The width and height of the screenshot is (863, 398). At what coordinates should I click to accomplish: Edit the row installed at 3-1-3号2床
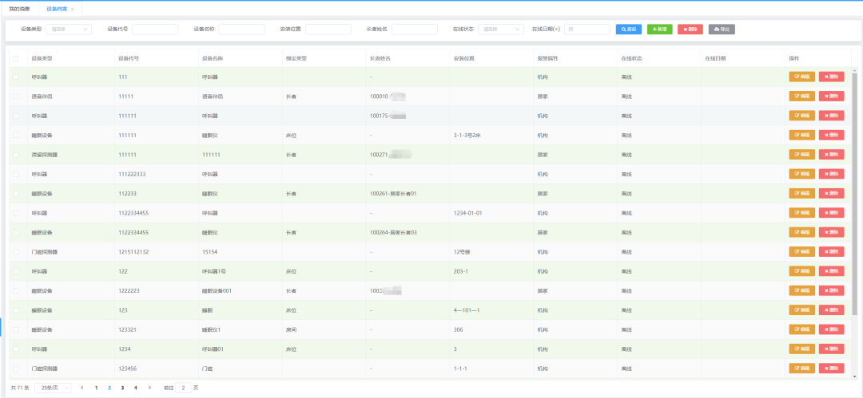pyautogui.click(x=802, y=136)
